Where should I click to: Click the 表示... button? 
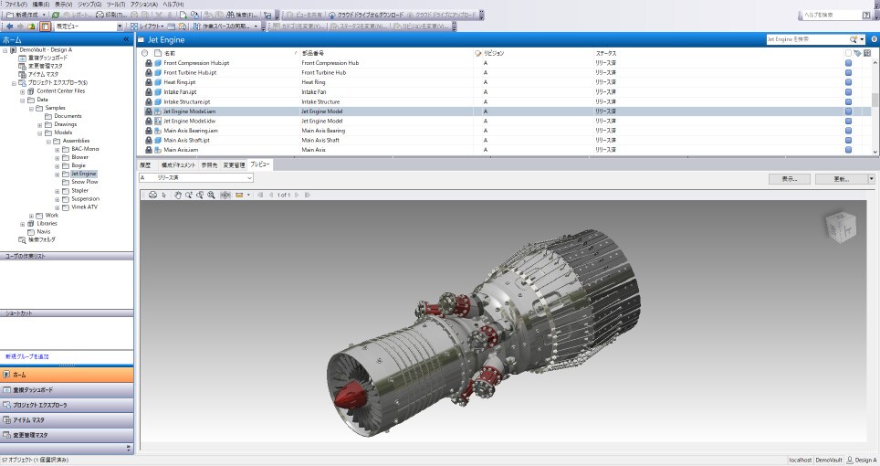click(x=790, y=179)
